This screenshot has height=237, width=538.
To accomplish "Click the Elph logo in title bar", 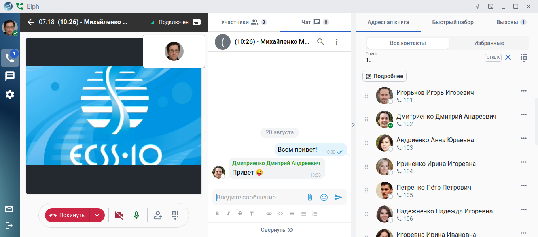I will [8, 6].
